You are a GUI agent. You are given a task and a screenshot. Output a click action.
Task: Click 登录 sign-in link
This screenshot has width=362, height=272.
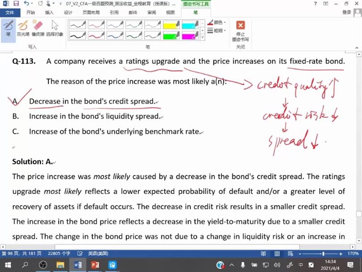click(346, 12)
